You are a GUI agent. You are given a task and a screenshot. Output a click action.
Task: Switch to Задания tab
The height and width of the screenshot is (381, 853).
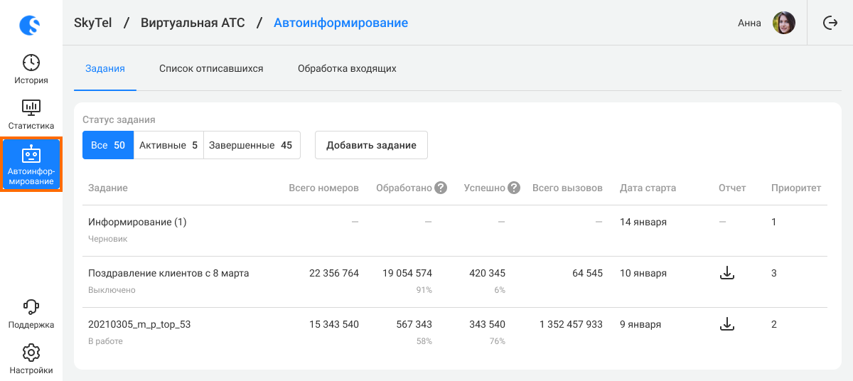[x=105, y=69]
